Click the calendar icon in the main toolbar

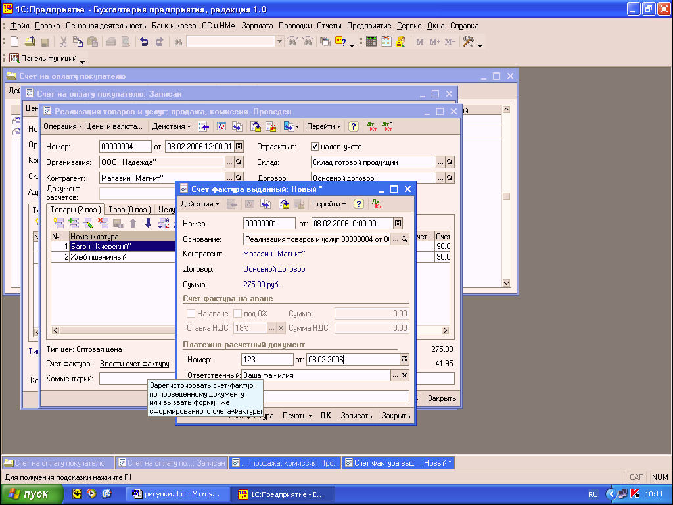(x=386, y=41)
